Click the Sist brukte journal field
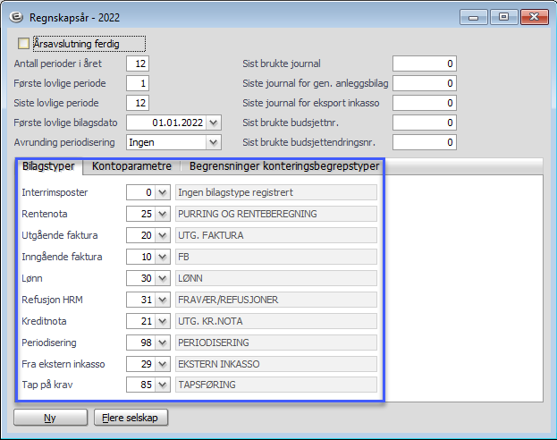 point(425,64)
